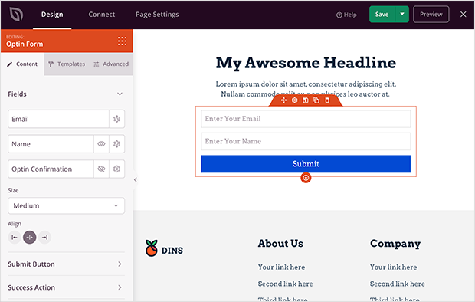Align form to the left
475x302 pixels.
(15, 237)
